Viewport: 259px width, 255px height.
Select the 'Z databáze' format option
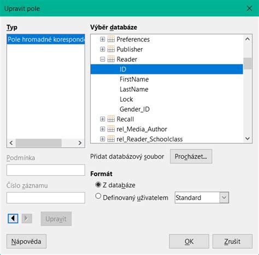tap(98, 185)
